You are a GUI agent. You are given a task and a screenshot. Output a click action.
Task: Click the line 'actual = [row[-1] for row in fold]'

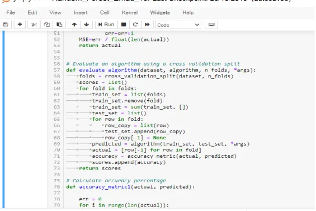point(147,150)
